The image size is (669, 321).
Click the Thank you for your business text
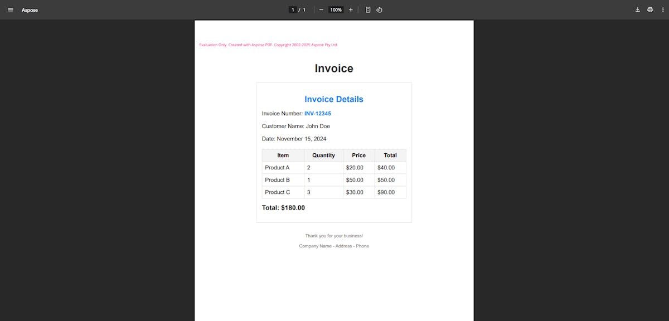coord(333,236)
